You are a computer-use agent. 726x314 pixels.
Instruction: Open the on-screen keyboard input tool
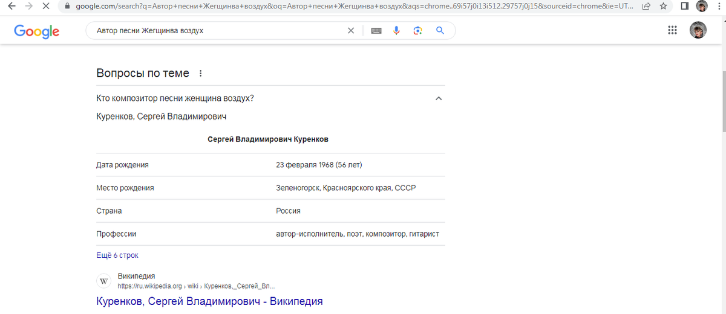tap(376, 31)
